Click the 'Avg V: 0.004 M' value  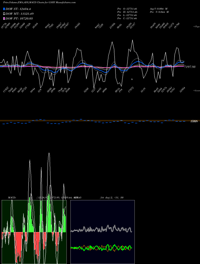coord(158,9)
